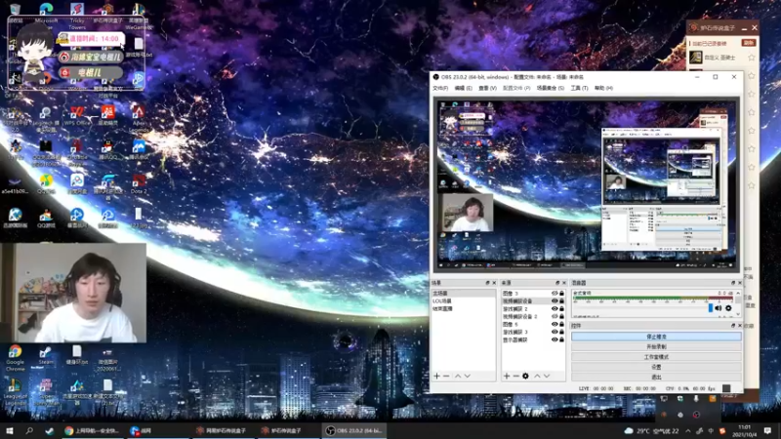This screenshot has height=439, width=781.
Task: Open Google Chrome desktop icon
Action: (15, 357)
